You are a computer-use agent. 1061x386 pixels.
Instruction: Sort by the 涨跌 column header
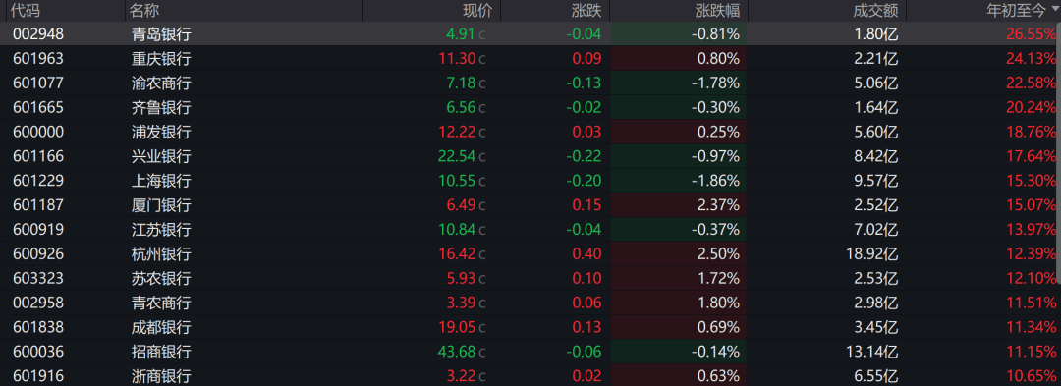click(x=586, y=10)
